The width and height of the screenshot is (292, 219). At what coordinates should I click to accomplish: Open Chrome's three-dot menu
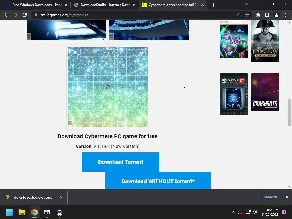click(286, 15)
